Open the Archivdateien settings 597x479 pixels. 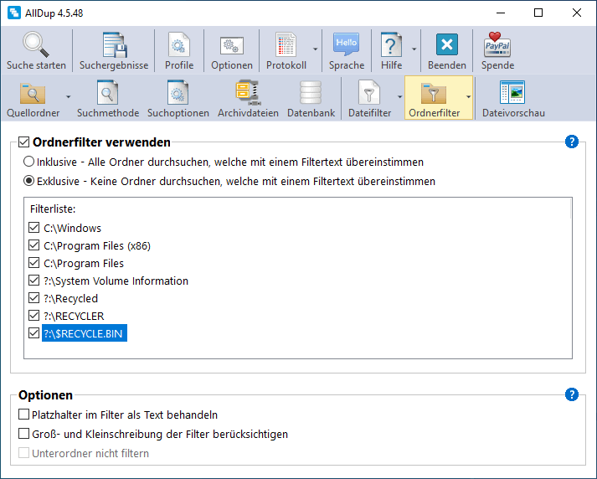[x=248, y=92]
